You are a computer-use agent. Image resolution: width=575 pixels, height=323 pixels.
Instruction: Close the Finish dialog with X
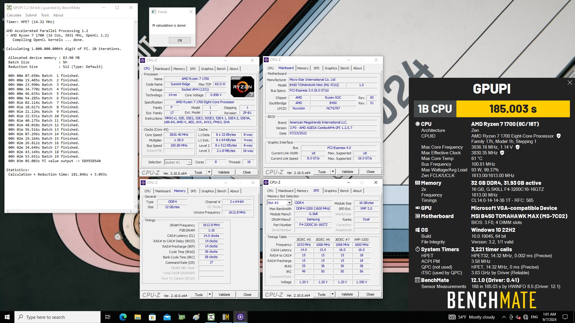point(191,12)
